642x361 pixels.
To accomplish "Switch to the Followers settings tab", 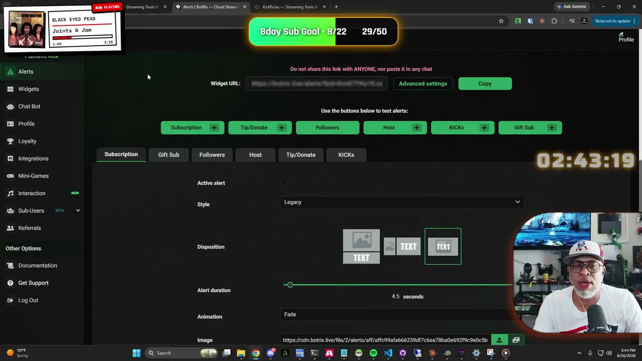I will point(212,155).
